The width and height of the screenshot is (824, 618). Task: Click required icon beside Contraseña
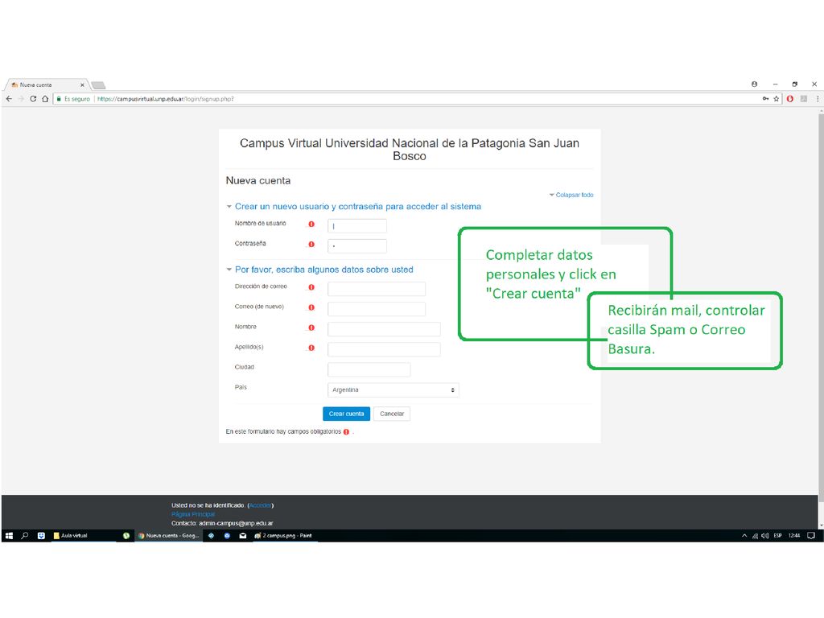point(311,245)
